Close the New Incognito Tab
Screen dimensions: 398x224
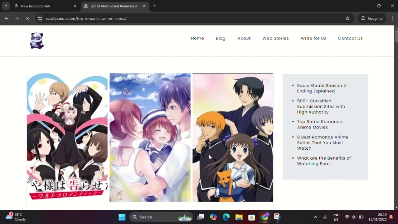click(75, 6)
